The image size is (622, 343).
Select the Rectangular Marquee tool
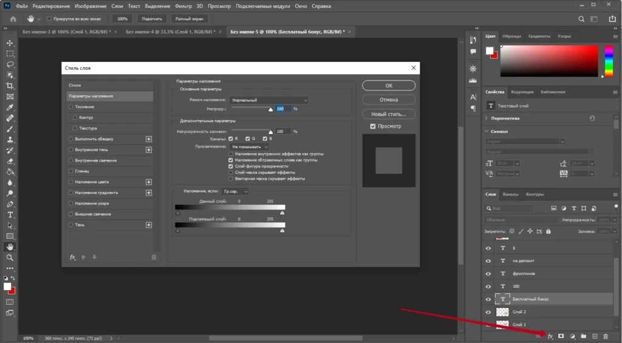[10, 53]
